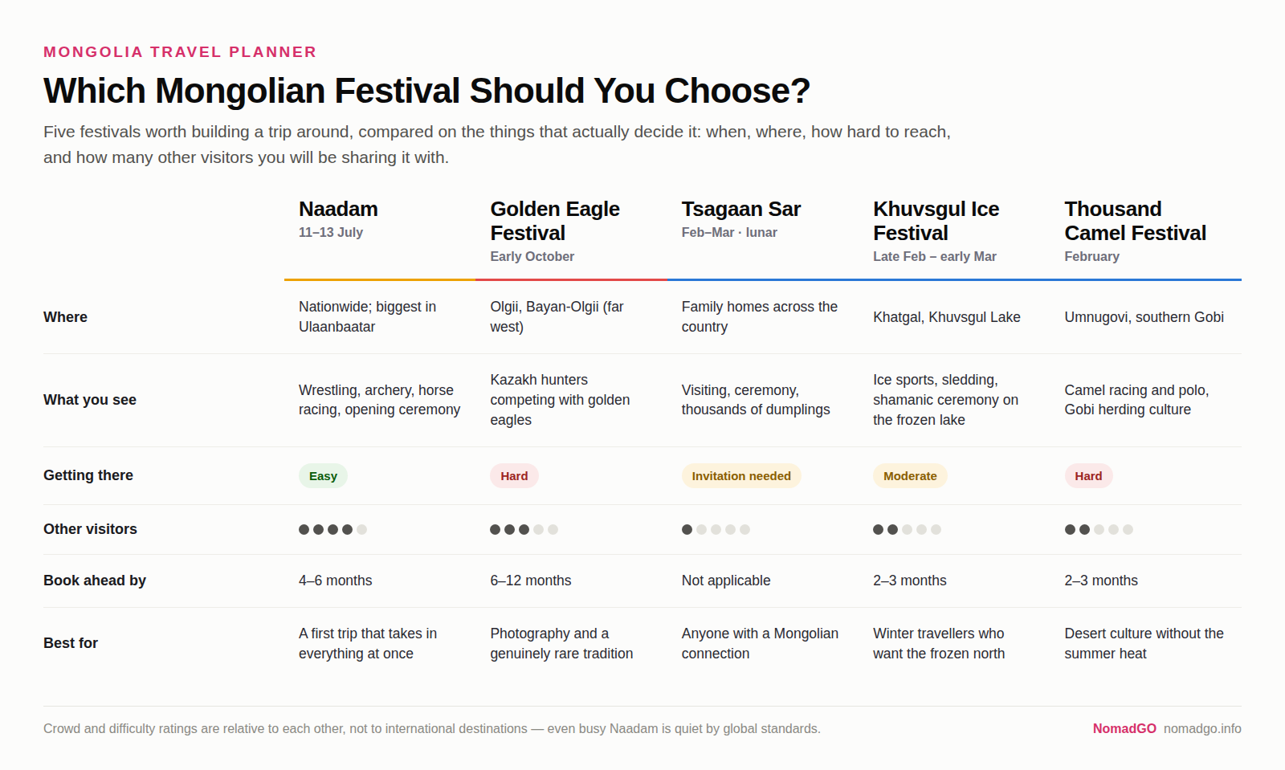Select the Khuvsgul Ice Festival heading

coord(936,221)
